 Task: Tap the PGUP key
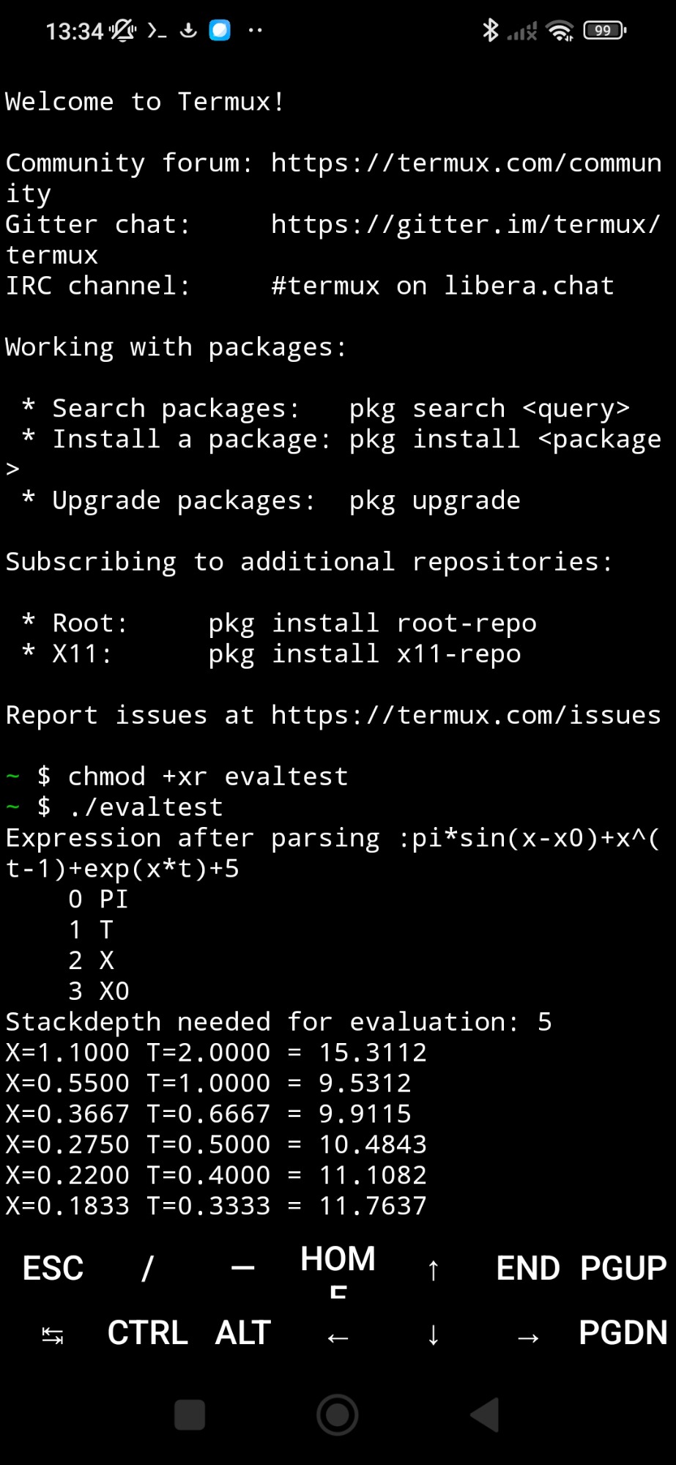(x=623, y=1268)
